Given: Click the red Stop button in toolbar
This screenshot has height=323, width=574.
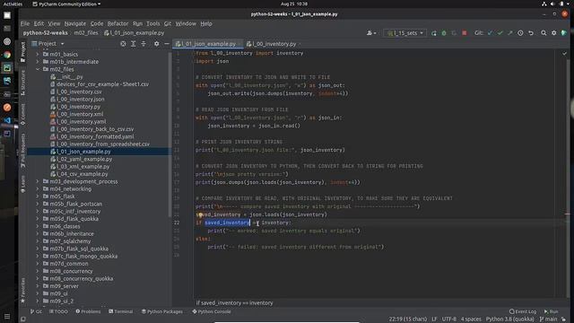Looking at the screenshot, I should (465, 33).
